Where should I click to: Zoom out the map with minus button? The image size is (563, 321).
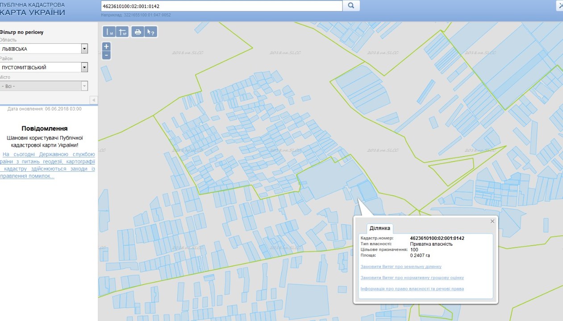point(106,55)
